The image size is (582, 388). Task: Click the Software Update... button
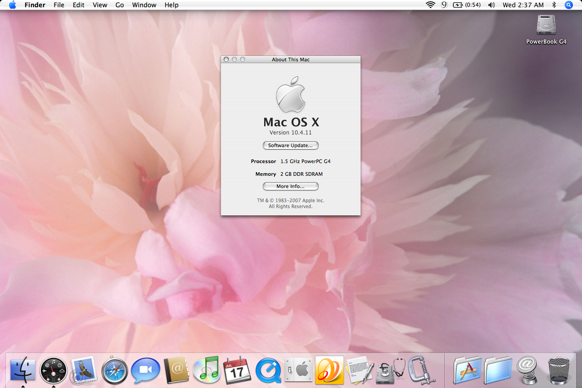pos(291,145)
